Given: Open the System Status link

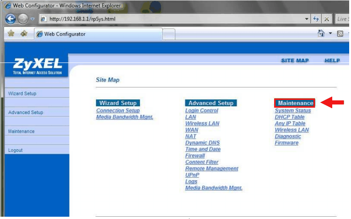Looking at the screenshot, I should [292, 110].
